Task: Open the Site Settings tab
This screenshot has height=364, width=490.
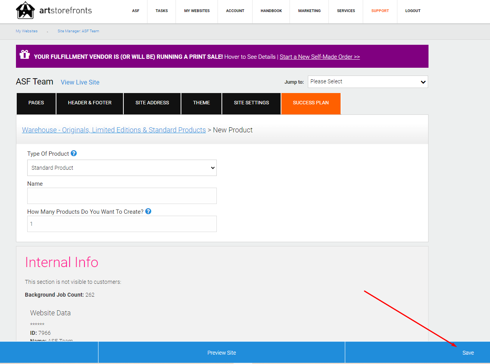Action: point(251,104)
